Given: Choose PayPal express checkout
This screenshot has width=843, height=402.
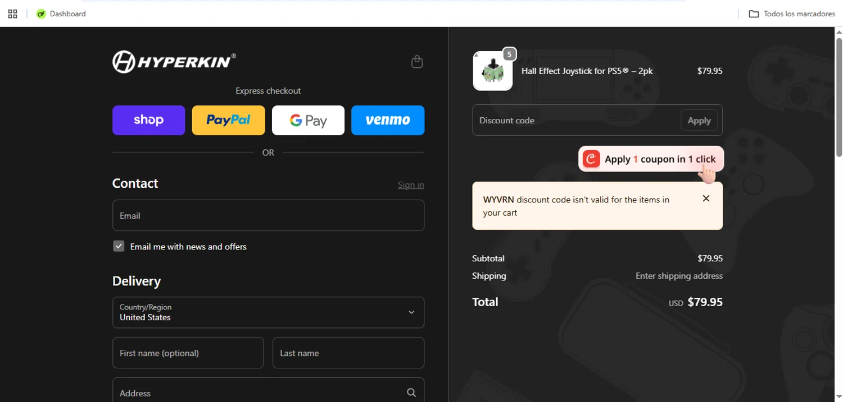Looking at the screenshot, I should coord(228,120).
